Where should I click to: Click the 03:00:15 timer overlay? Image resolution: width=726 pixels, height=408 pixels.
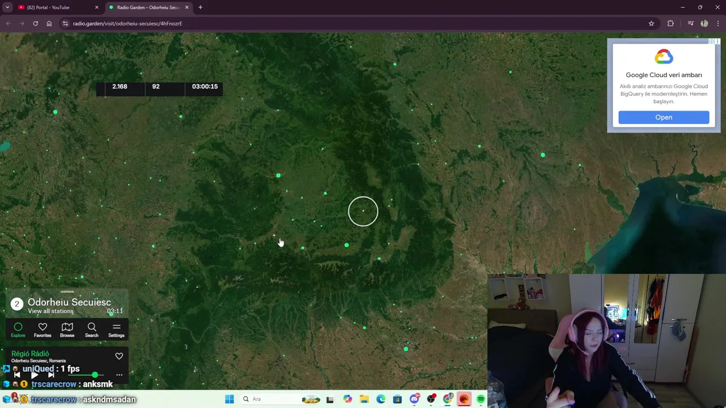click(205, 86)
